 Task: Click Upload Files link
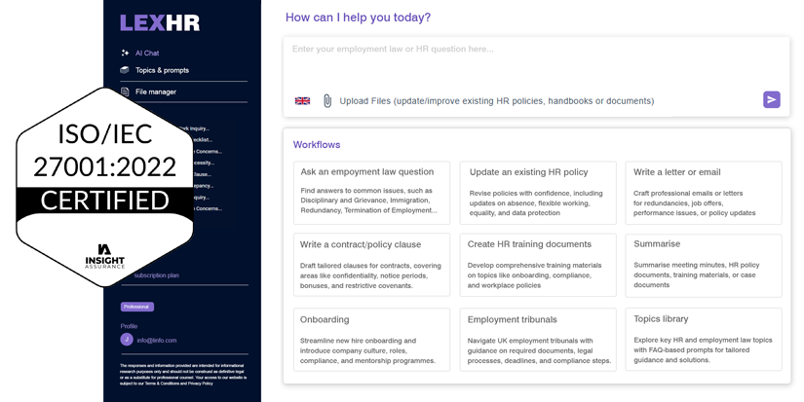496,100
